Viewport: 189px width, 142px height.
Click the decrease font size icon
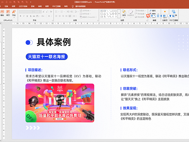pos(47,12)
